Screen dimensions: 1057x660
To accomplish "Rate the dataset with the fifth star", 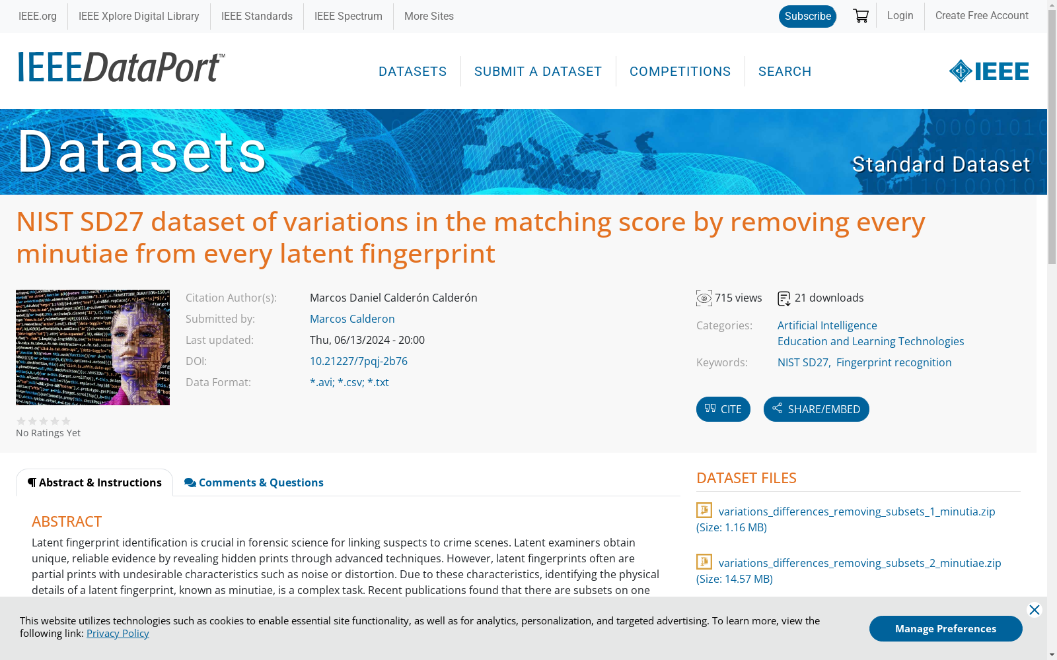I will coord(66,421).
